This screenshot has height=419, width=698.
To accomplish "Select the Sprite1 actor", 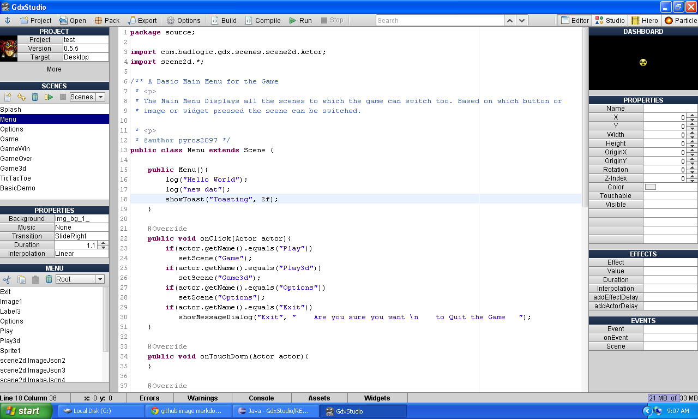I will tap(51, 351).
